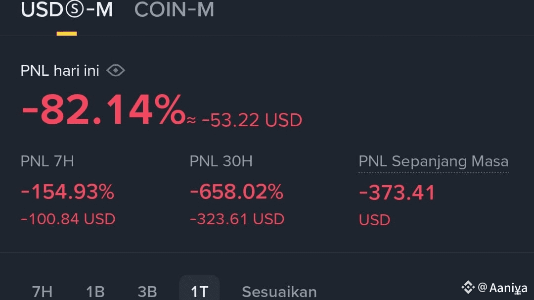Click the -82.14% today's PNL figure
534x300 pixels.
point(103,110)
